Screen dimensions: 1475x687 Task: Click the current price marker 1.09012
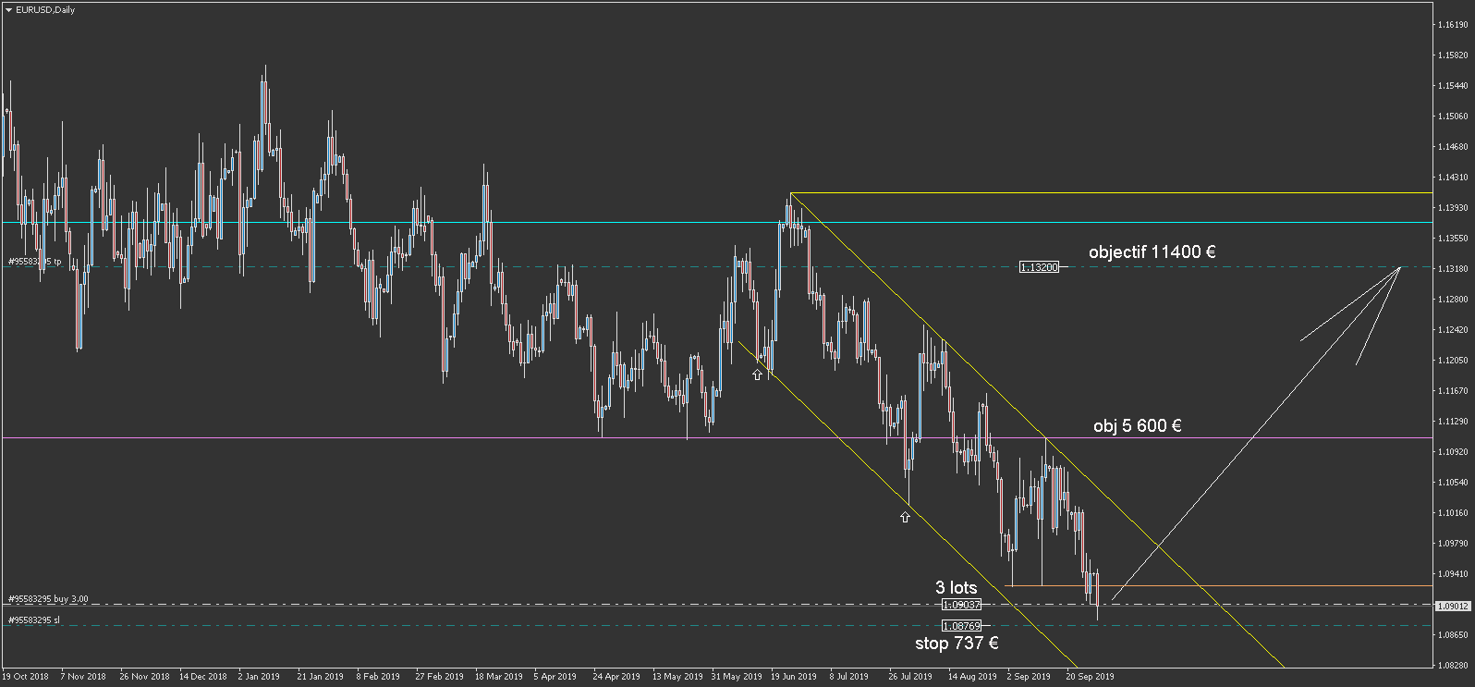click(x=1452, y=607)
